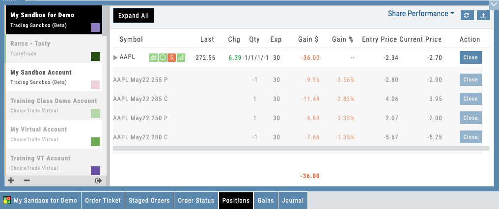499x209 pixels.
Task: Click the dark green Rance - Tasty swatch
Action: (x=95, y=56)
